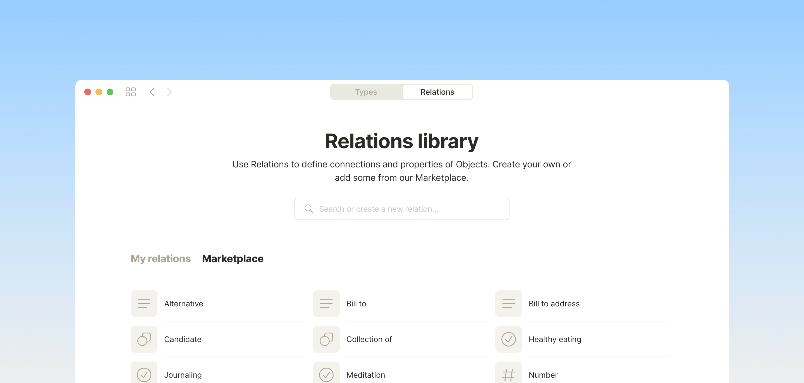
Task: Click the Number hash icon
Action: pyautogui.click(x=508, y=373)
